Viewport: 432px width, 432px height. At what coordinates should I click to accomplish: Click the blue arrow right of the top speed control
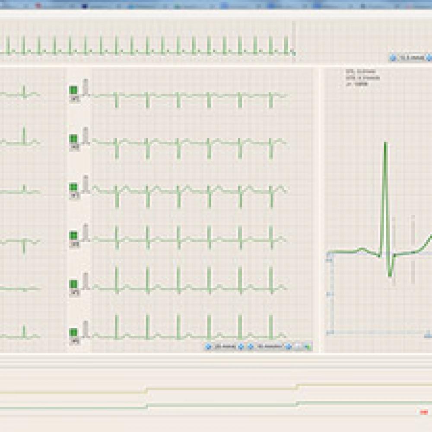tap(428, 57)
